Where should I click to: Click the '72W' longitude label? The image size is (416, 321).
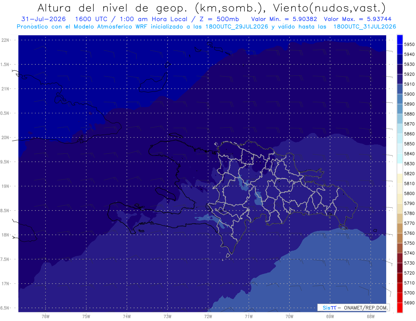pos(208,316)
